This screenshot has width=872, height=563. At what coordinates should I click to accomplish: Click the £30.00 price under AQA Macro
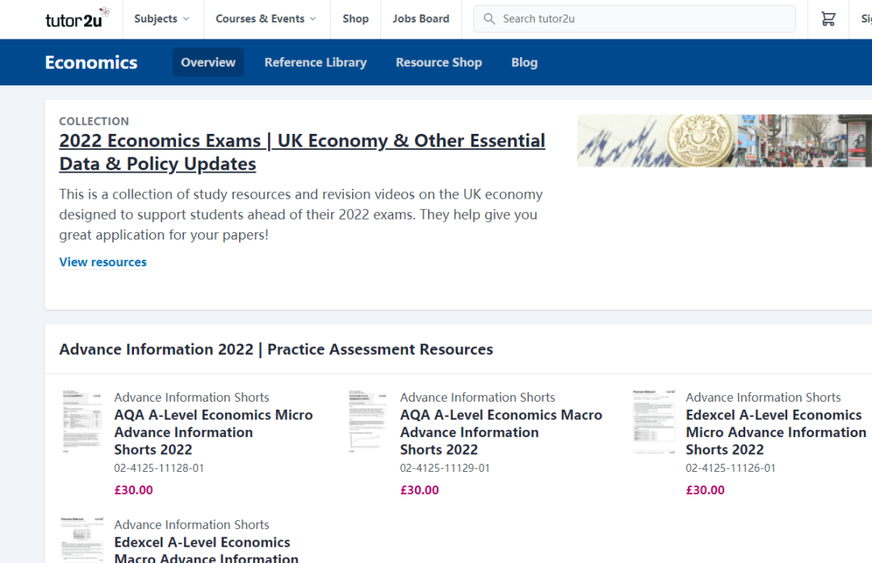coord(419,490)
